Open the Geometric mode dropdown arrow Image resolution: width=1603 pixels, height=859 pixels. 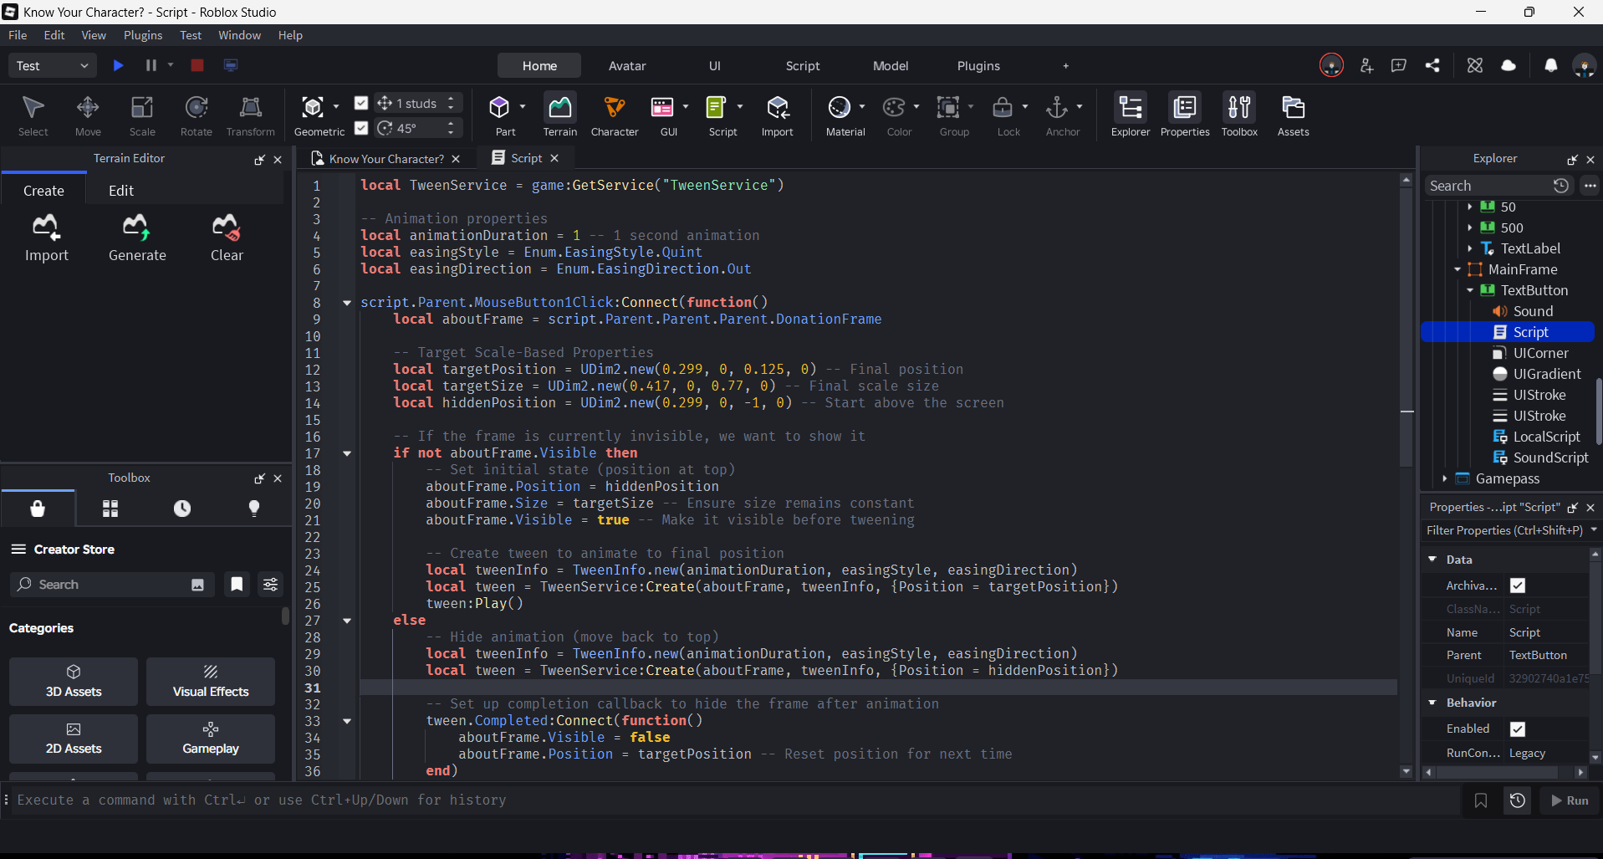336,106
